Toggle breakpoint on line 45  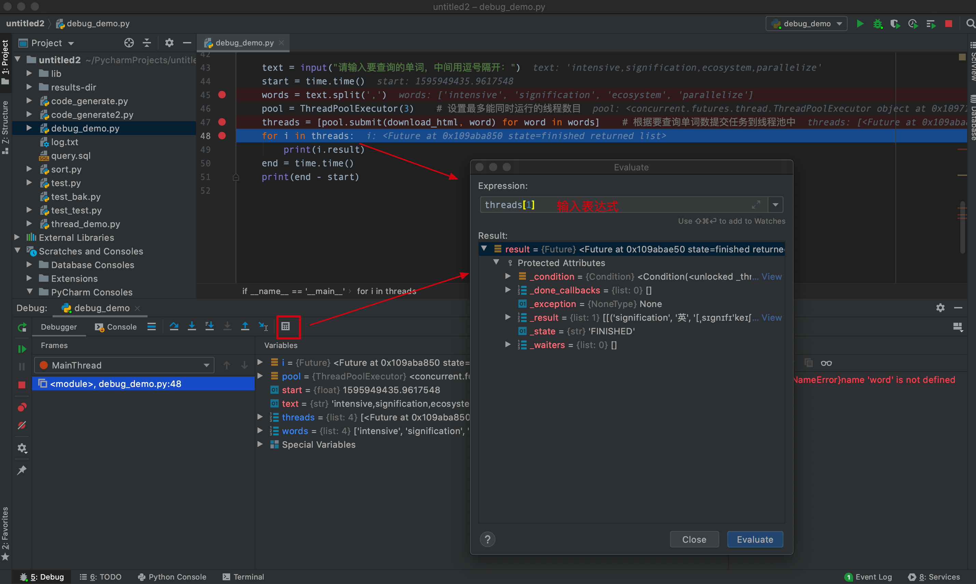[222, 95]
